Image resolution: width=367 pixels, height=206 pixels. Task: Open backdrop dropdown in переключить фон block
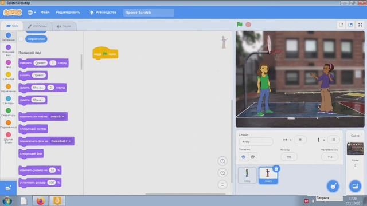pos(61,141)
